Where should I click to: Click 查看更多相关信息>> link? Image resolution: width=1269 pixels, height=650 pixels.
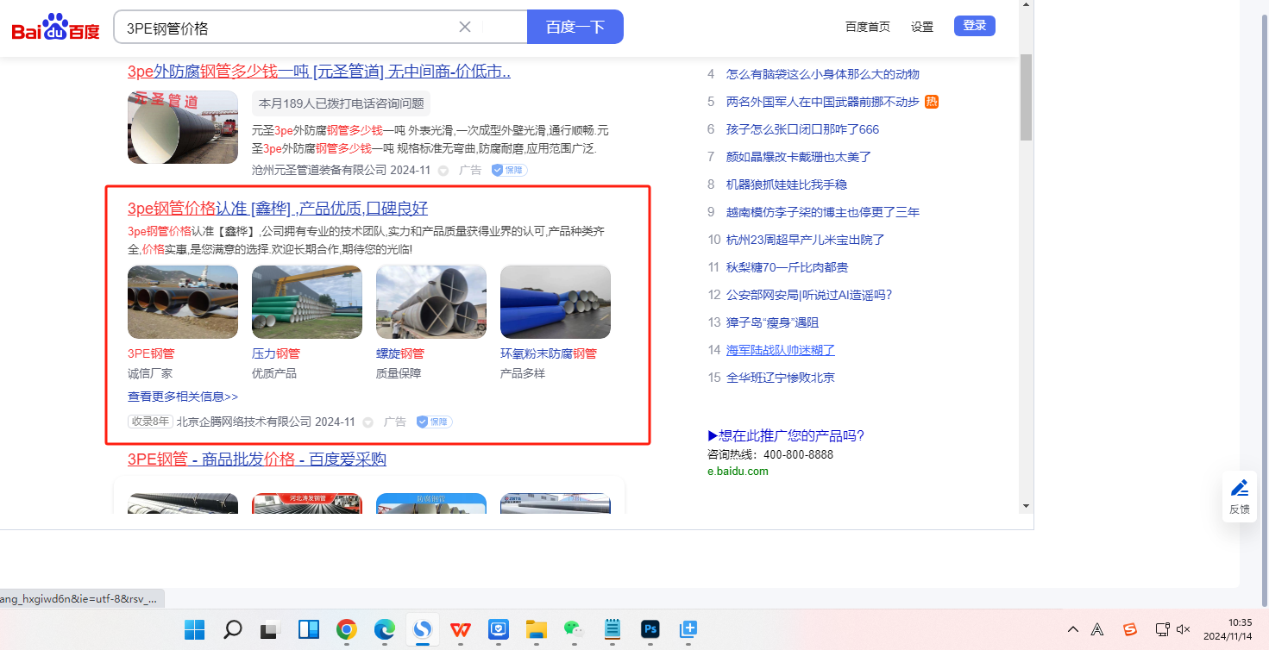tap(183, 397)
